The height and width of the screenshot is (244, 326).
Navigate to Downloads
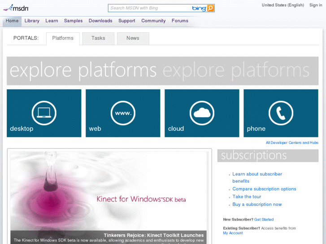tap(100, 21)
